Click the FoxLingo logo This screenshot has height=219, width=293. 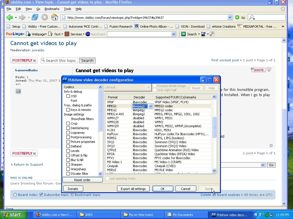[x=15, y=34]
